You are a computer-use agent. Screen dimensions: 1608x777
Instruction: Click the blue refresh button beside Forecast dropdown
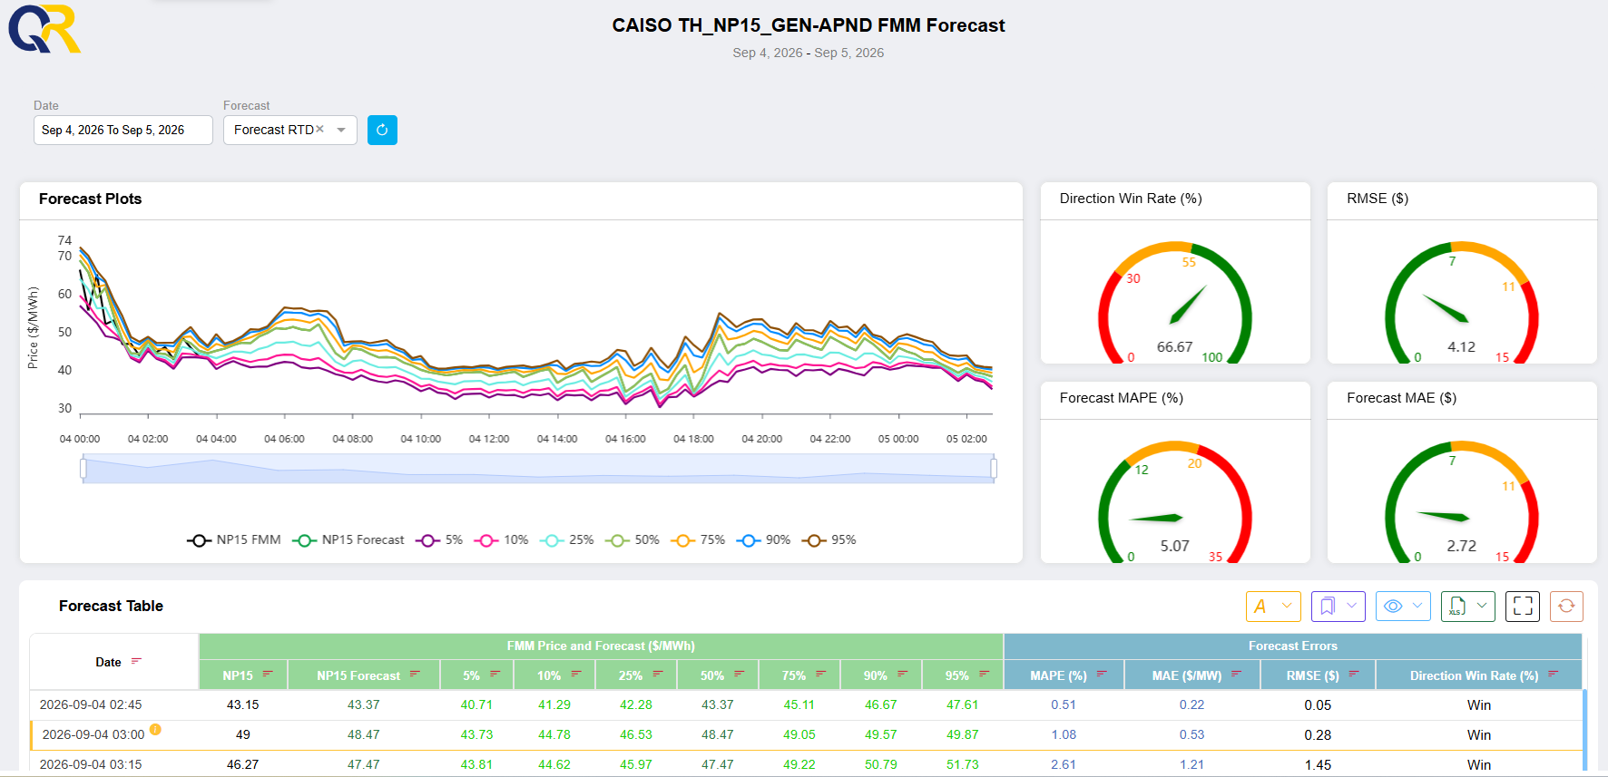coord(382,130)
